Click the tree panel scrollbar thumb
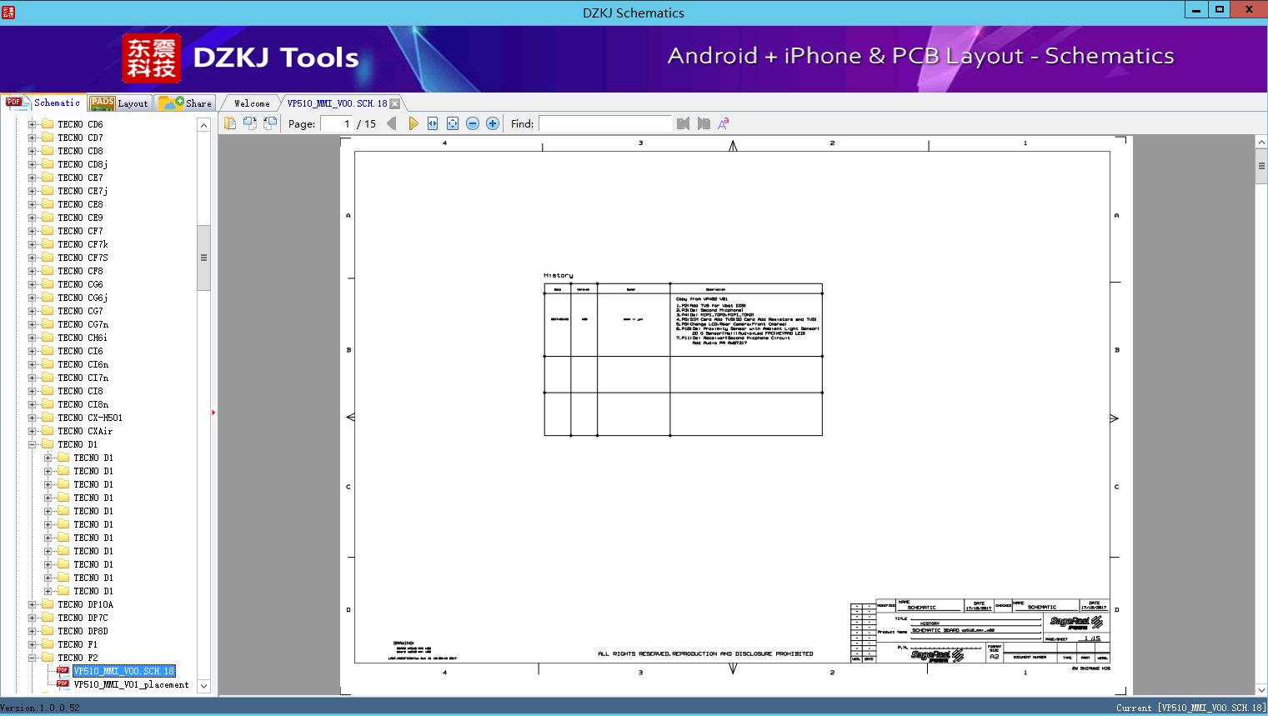 click(x=203, y=258)
